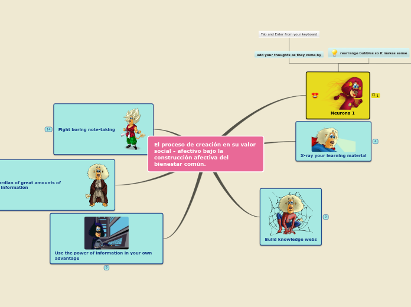
Task: Select 'add your thoughts as they come by' node
Action: click(289, 55)
